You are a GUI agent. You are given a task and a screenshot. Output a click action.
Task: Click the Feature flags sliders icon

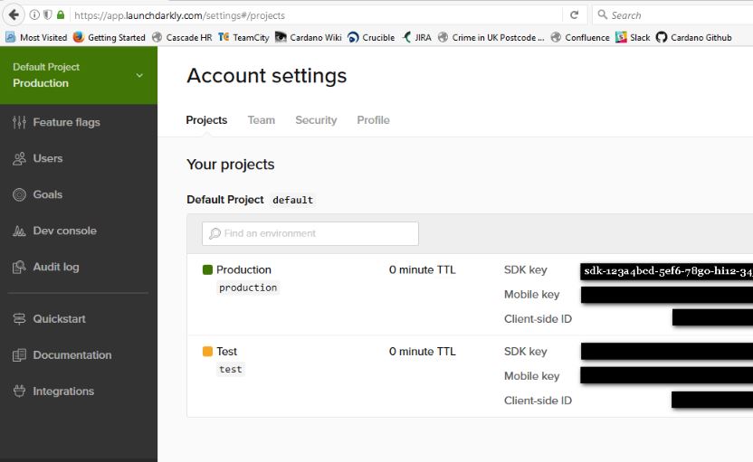(19, 122)
